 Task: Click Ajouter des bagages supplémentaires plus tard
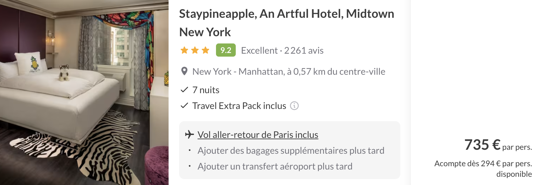tap(291, 150)
